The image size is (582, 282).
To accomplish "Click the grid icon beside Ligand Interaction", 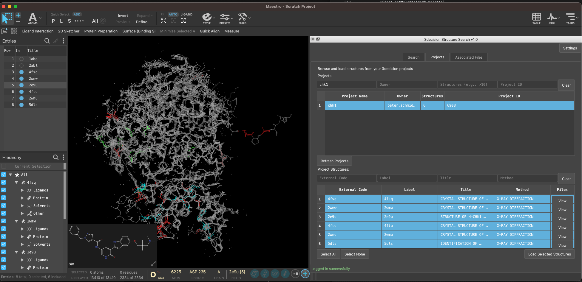I will (x=14, y=31).
